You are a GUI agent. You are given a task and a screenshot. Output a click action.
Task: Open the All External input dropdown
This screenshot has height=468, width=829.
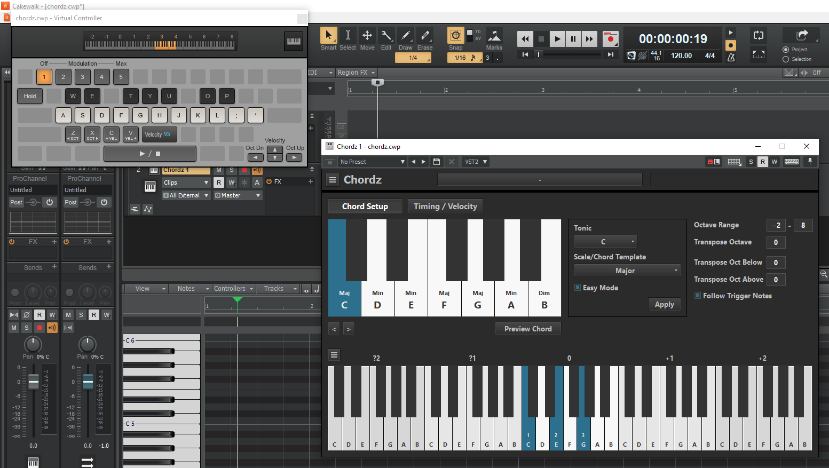tap(186, 195)
